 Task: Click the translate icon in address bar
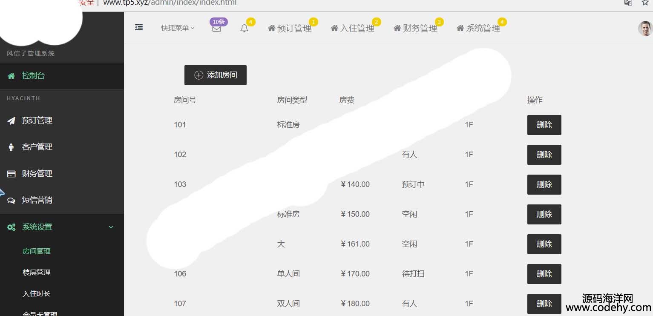tap(628, 3)
